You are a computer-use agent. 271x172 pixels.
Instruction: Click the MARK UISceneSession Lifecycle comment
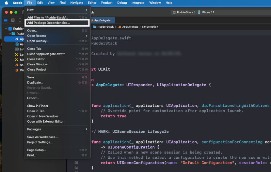130,132
